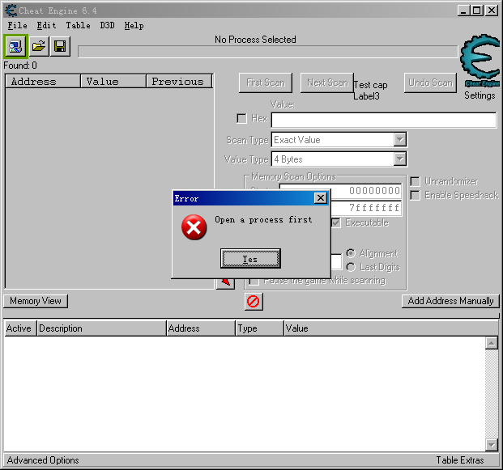Click Add Address Manually button
Viewport: 503px width, 470px height.
pos(450,301)
